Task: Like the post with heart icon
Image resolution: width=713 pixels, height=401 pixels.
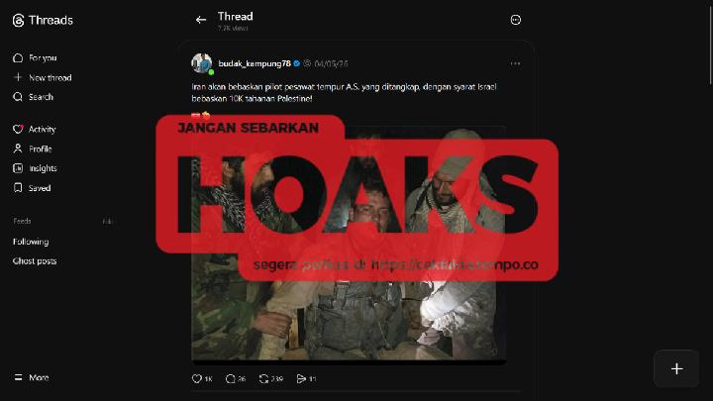Action: [196, 378]
